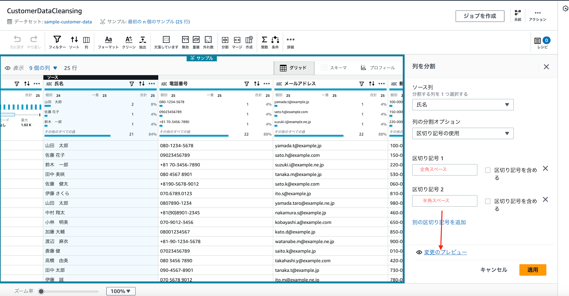The image size is (569, 296).
Task: Open the Invalid (無効) values tool
Action: click(x=185, y=42)
